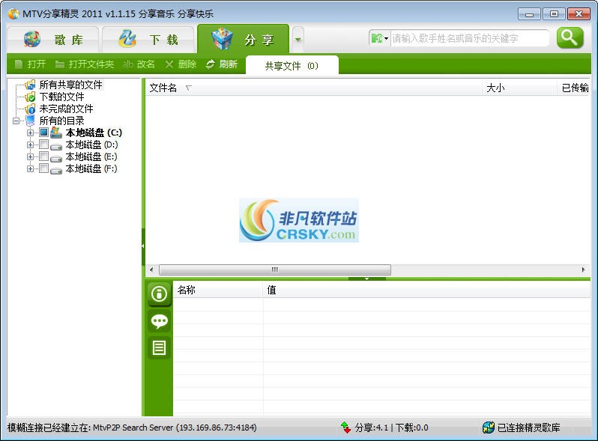Screen dimensions: 598x441
Task: Click the 名称 column header in details
Action: click(x=218, y=290)
